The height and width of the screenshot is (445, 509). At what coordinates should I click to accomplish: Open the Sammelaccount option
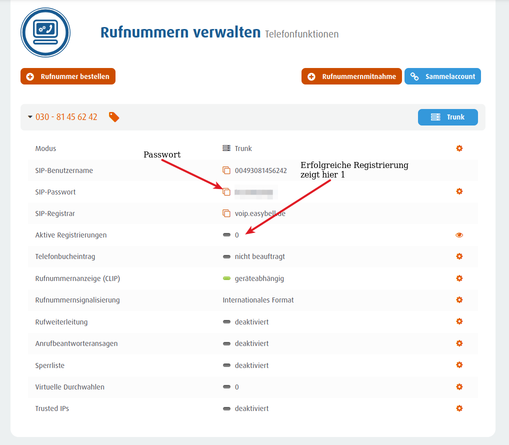pyautogui.click(x=442, y=76)
